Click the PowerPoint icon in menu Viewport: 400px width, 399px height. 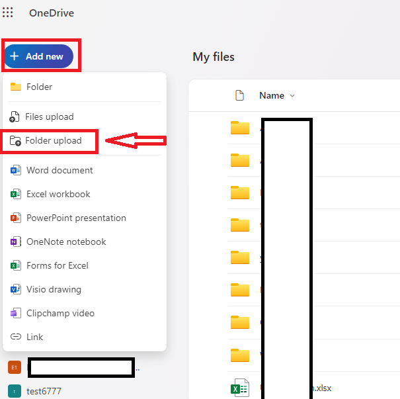coord(16,218)
